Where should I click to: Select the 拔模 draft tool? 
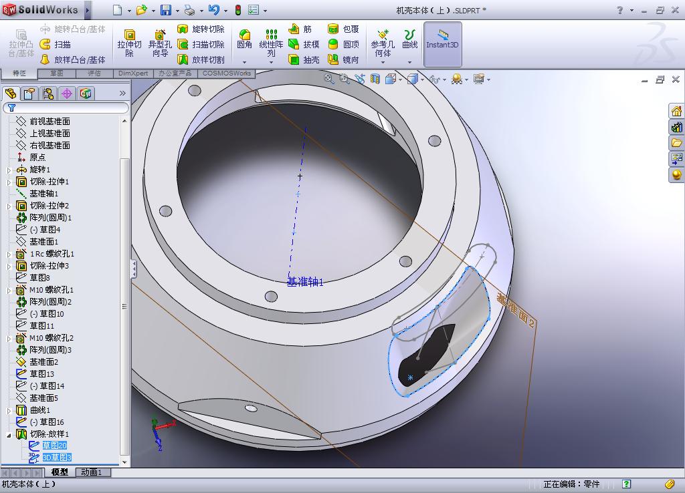click(x=304, y=45)
